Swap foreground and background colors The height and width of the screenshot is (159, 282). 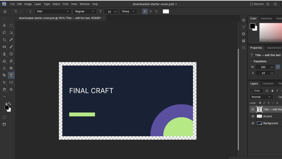click(x=10, y=104)
